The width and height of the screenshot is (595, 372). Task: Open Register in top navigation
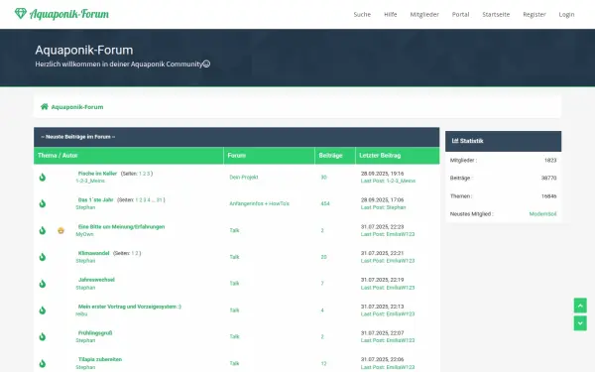(535, 15)
